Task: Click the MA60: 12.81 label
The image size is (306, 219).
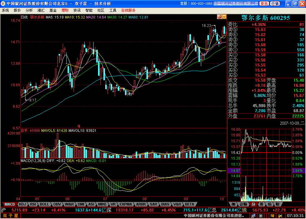Action: 138,17
